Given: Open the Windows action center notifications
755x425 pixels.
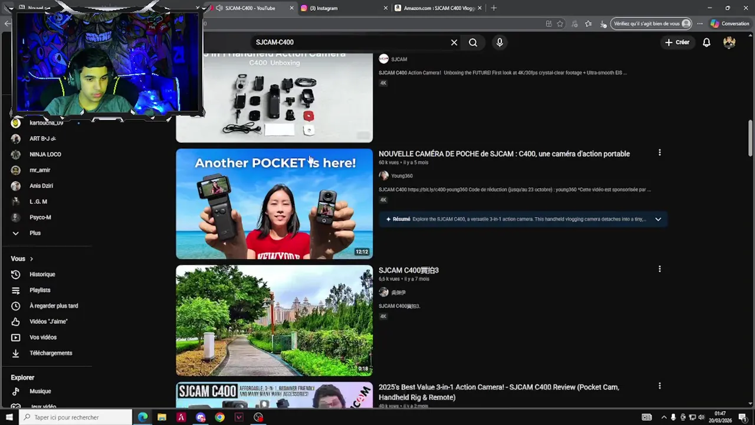Looking at the screenshot, I should tap(743, 417).
